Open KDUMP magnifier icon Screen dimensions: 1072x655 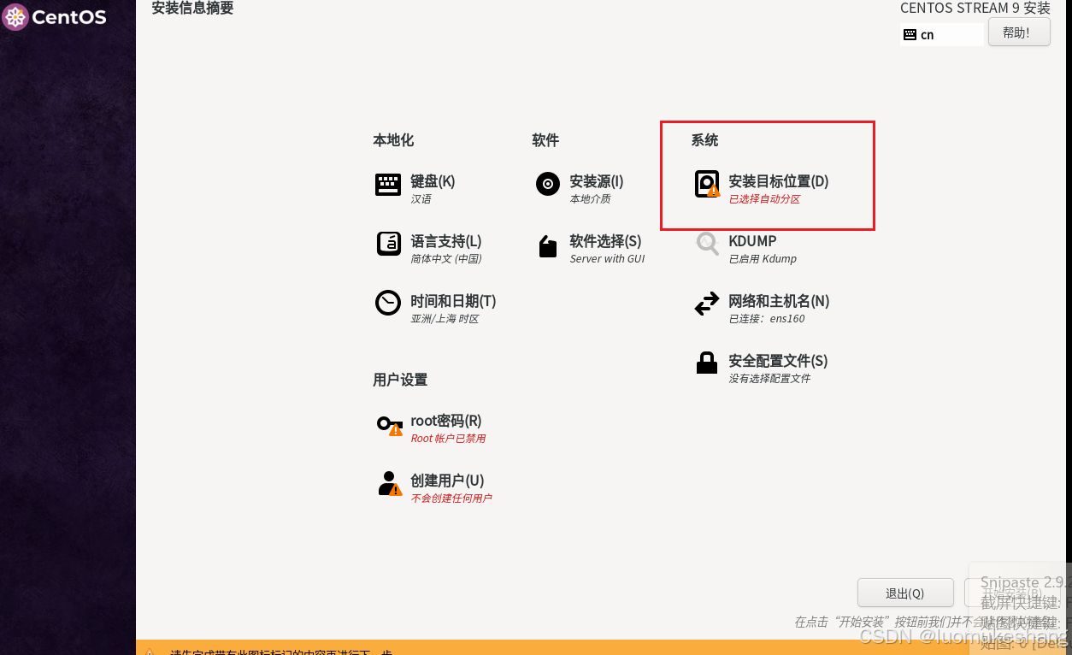[x=707, y=244]
